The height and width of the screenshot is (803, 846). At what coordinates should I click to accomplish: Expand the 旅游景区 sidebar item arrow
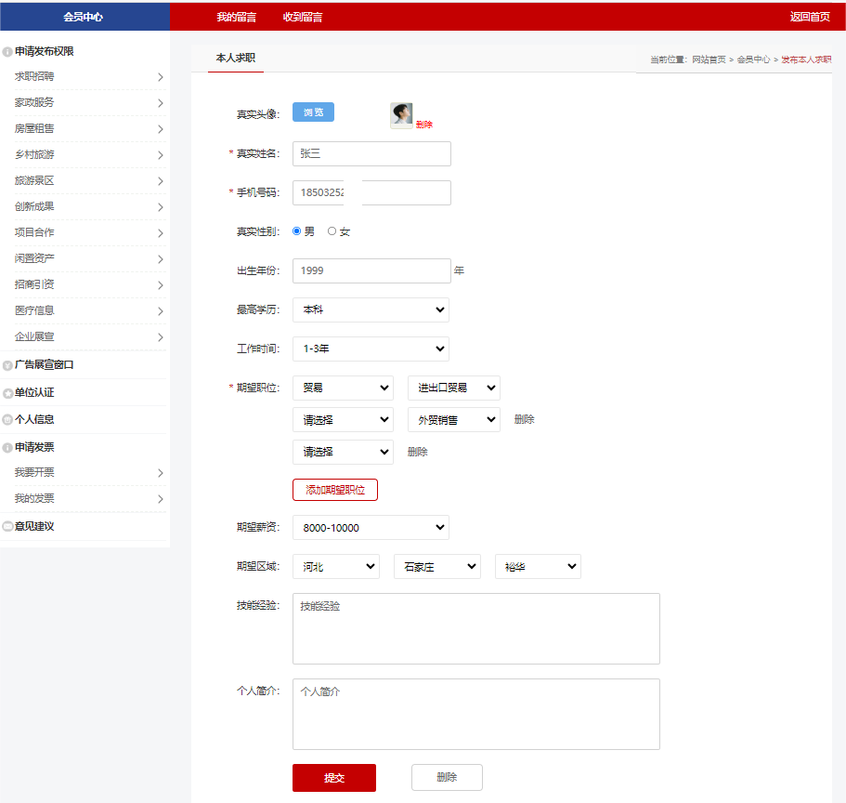click(161, 181)
